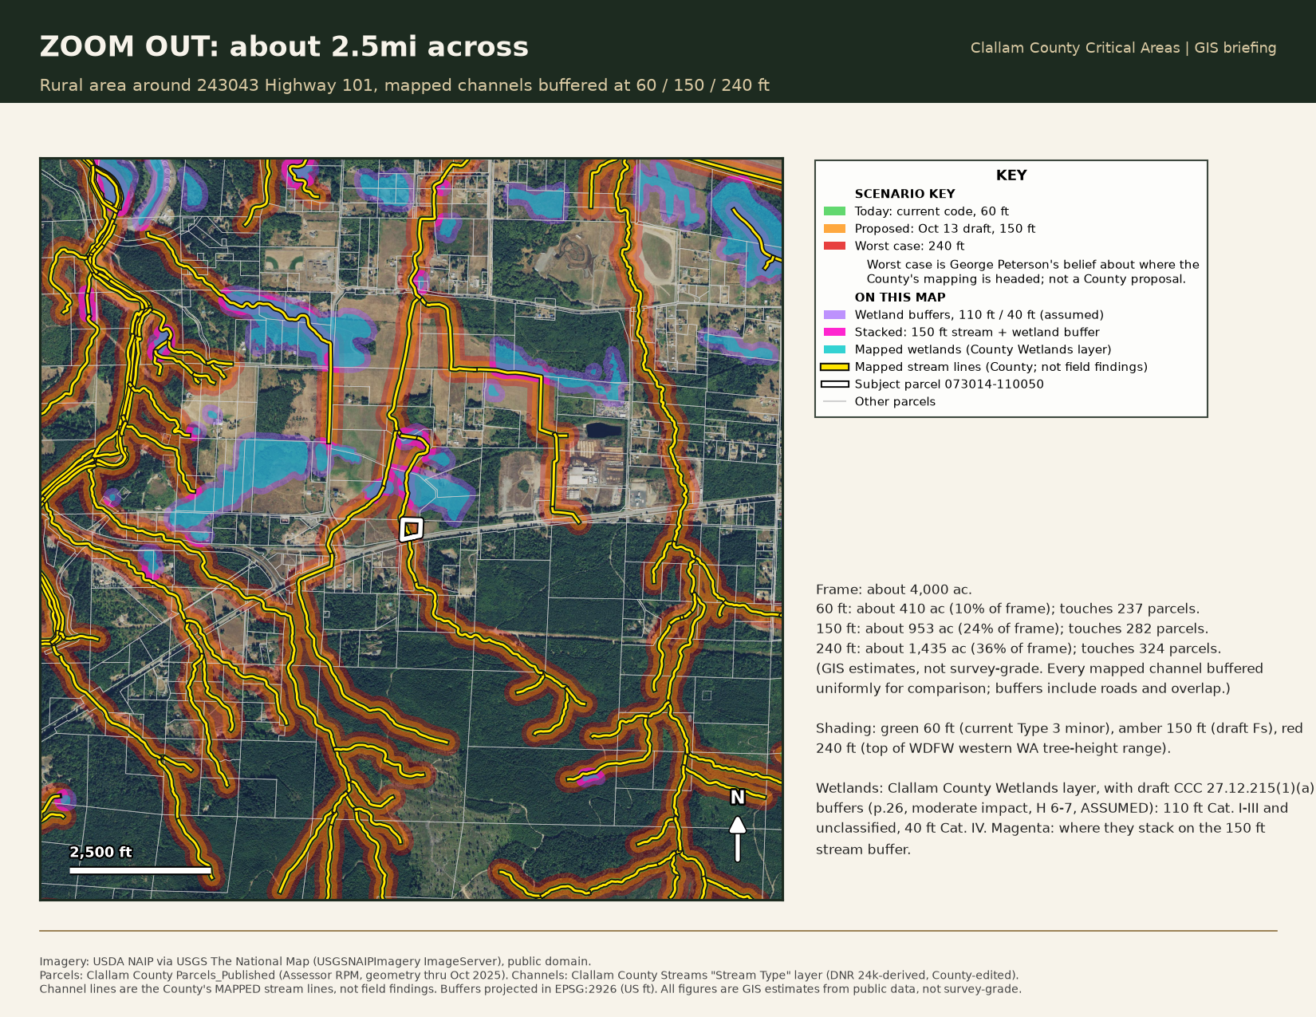
Task: Click the 'ON THIS MAP' heading
Action: (x=900, y=298)
